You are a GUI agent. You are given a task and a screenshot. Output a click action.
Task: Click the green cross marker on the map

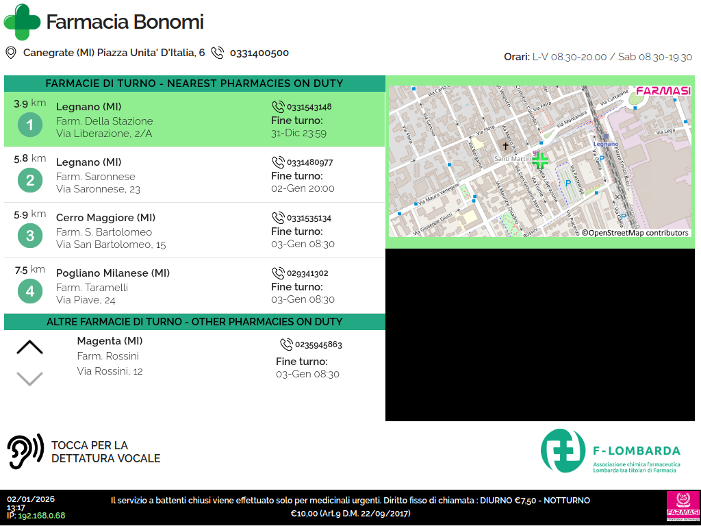(540, 161)
